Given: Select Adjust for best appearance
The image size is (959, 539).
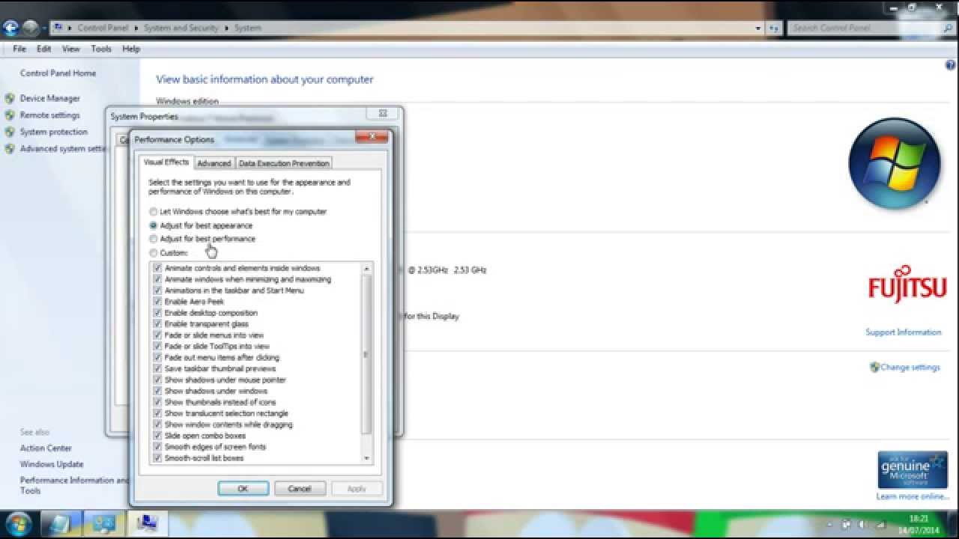Looking at the screenshot, I should (x=154, y=225).
